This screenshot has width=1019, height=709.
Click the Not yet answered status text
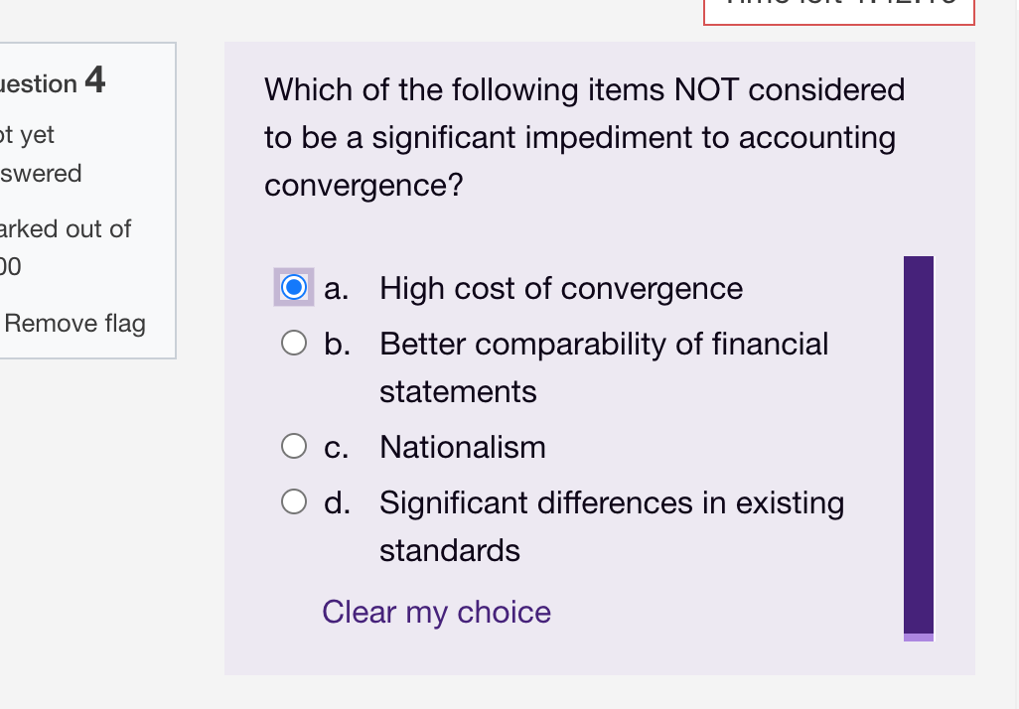[x=40, y=154]
